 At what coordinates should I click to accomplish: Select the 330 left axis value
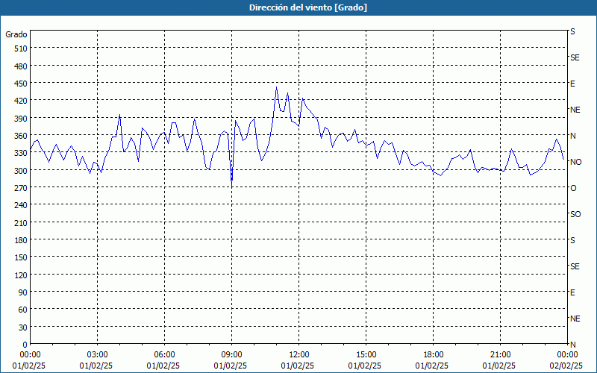(21, 153)
